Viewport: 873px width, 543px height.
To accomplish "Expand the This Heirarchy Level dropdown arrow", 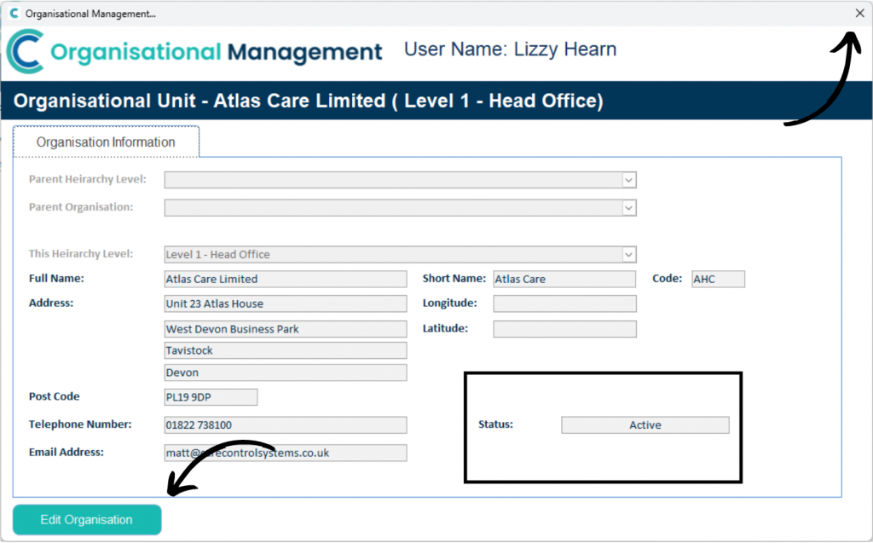I will [628, 255].
